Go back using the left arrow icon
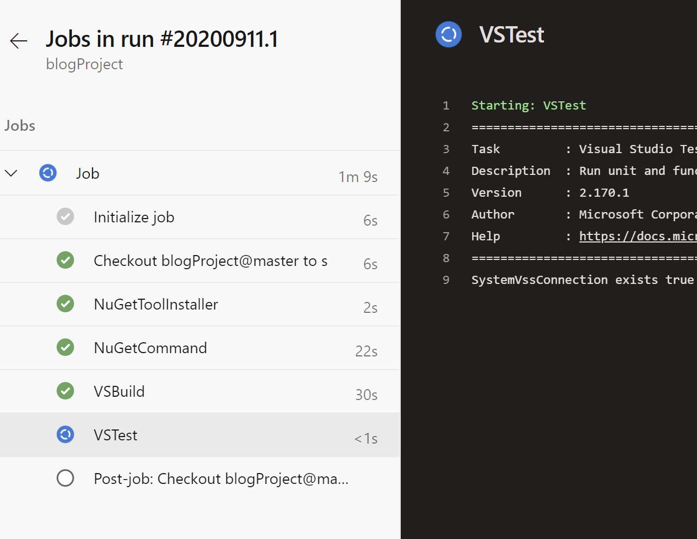 [19, 41]
